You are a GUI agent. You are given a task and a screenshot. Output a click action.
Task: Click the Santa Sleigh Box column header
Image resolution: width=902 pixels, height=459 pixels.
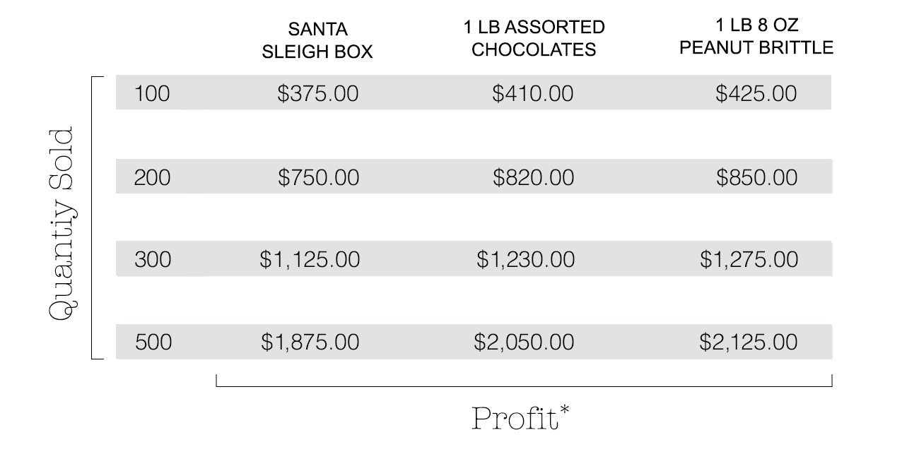pyautogui.click(x=317, y=42)
